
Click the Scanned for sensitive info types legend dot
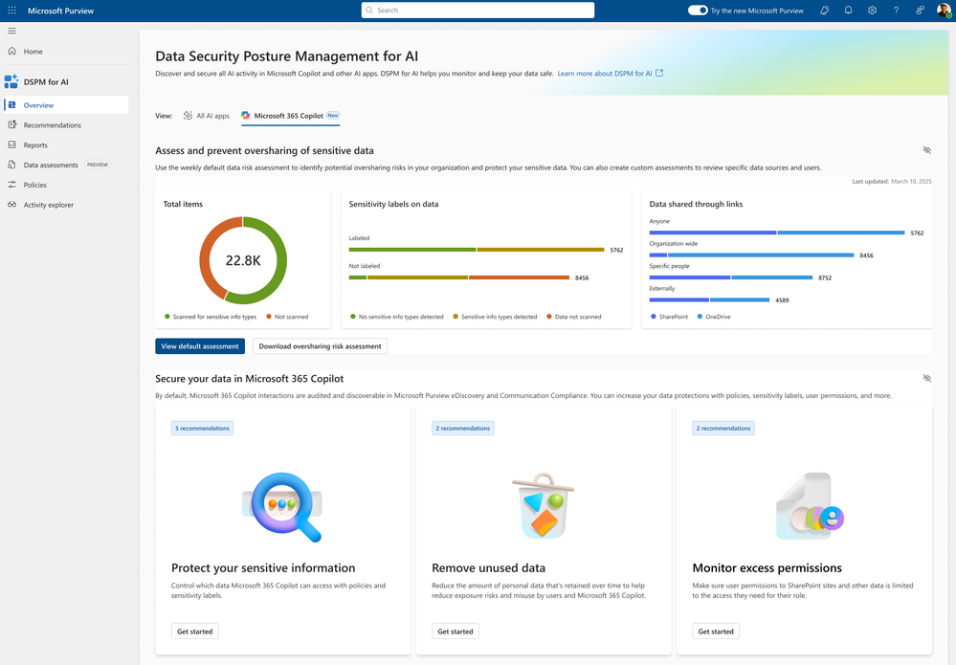[167, 317]
